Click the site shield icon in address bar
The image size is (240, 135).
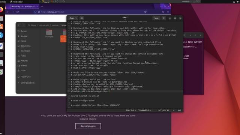pos(35,12)
